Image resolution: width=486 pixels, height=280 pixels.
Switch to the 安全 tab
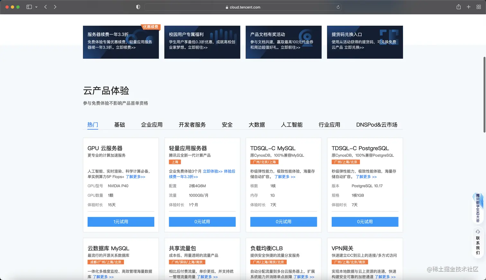click(227, 125)
